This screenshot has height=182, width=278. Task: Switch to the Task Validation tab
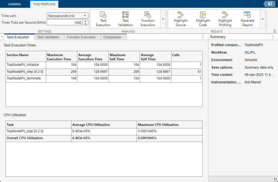(x=48, y=37)
